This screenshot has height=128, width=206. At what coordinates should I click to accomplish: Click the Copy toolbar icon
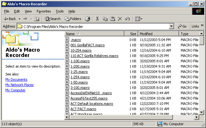(105, 19)
